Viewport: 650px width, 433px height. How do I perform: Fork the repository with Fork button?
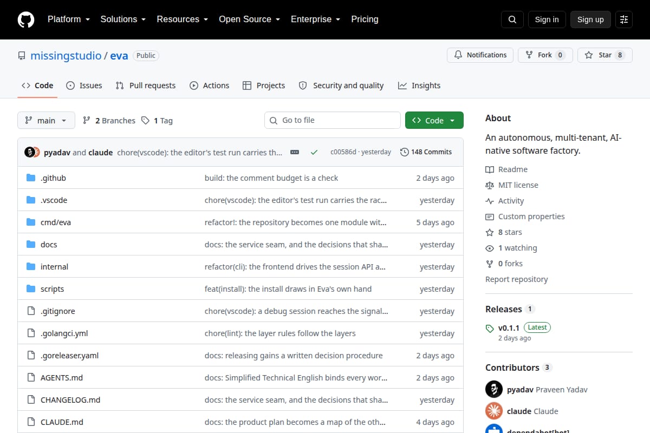click(545, 55)
